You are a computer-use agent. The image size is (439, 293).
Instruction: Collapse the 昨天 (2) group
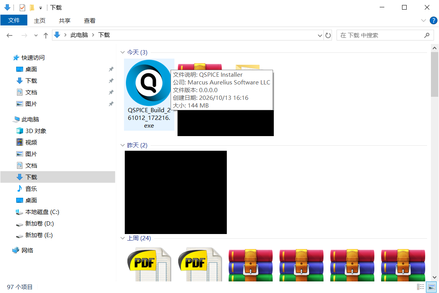[122, 145]
